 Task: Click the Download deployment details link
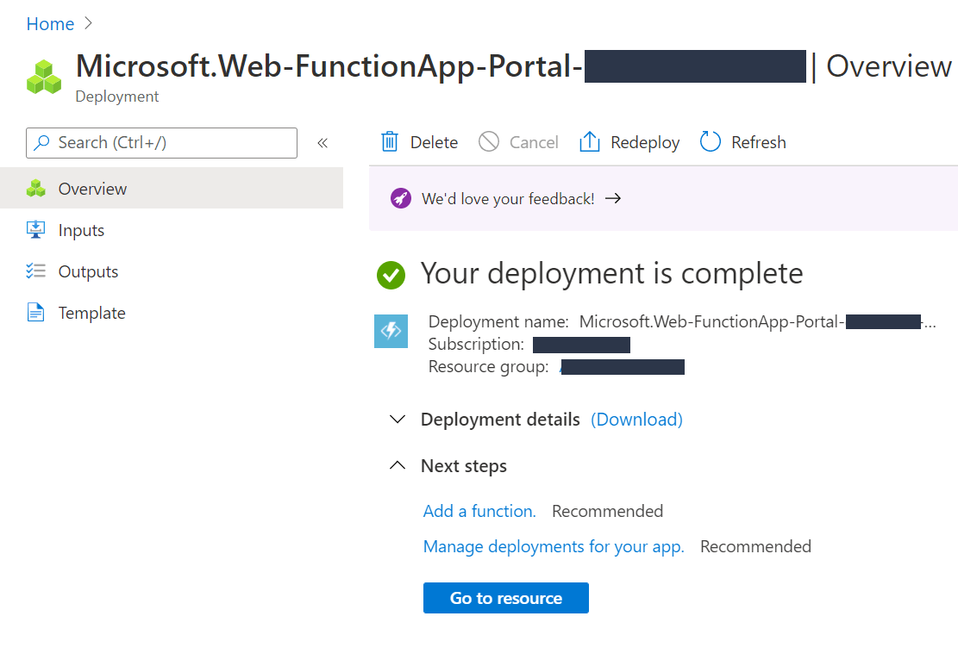pyautogui.click(x=636, y=420)
